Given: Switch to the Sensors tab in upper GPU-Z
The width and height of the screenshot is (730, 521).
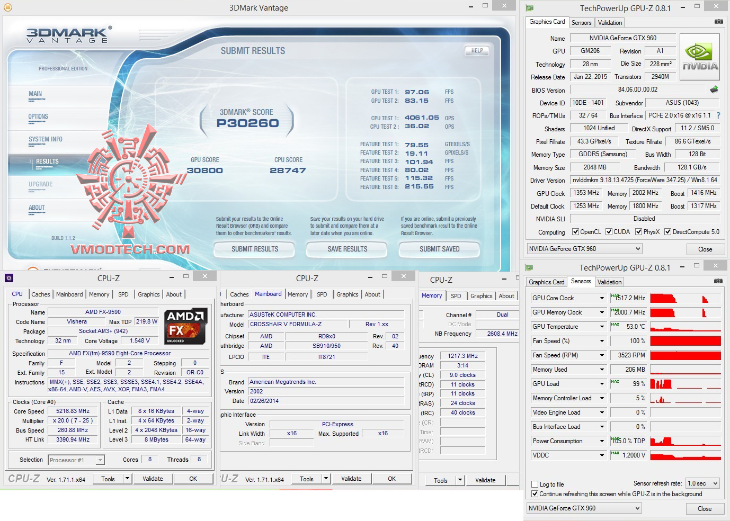Looking at the screenshot, I should coord(581,23).
